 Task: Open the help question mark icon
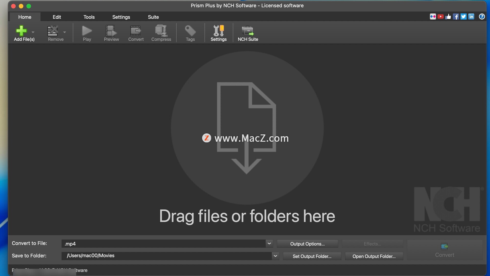coord(482,17)
